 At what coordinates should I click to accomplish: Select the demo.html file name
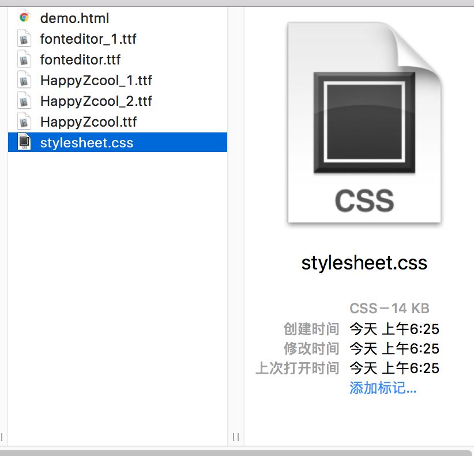(x=74, y=18)
